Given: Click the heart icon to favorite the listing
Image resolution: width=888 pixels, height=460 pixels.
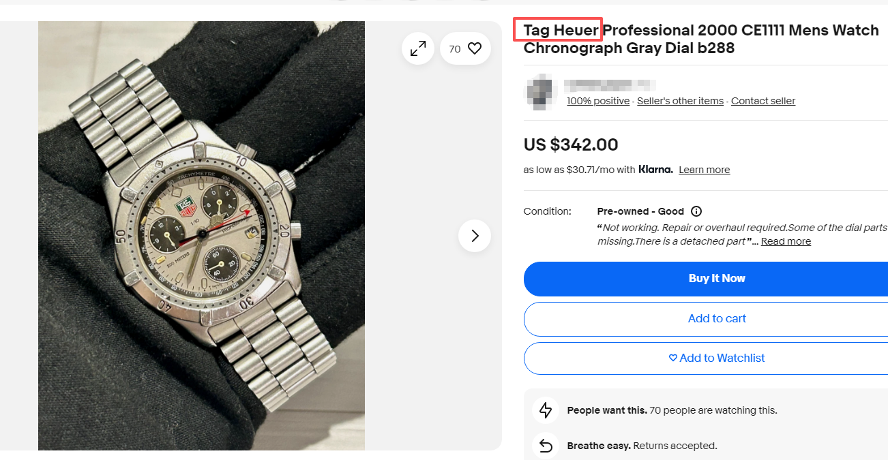Looking at the screenshot, I should coord(475,48).
